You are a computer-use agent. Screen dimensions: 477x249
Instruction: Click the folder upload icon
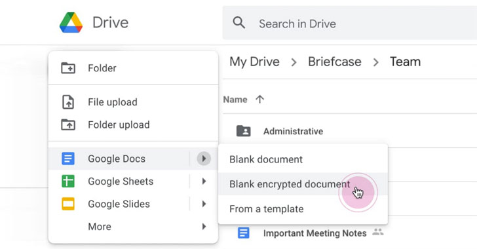click(x=68, y=125)
